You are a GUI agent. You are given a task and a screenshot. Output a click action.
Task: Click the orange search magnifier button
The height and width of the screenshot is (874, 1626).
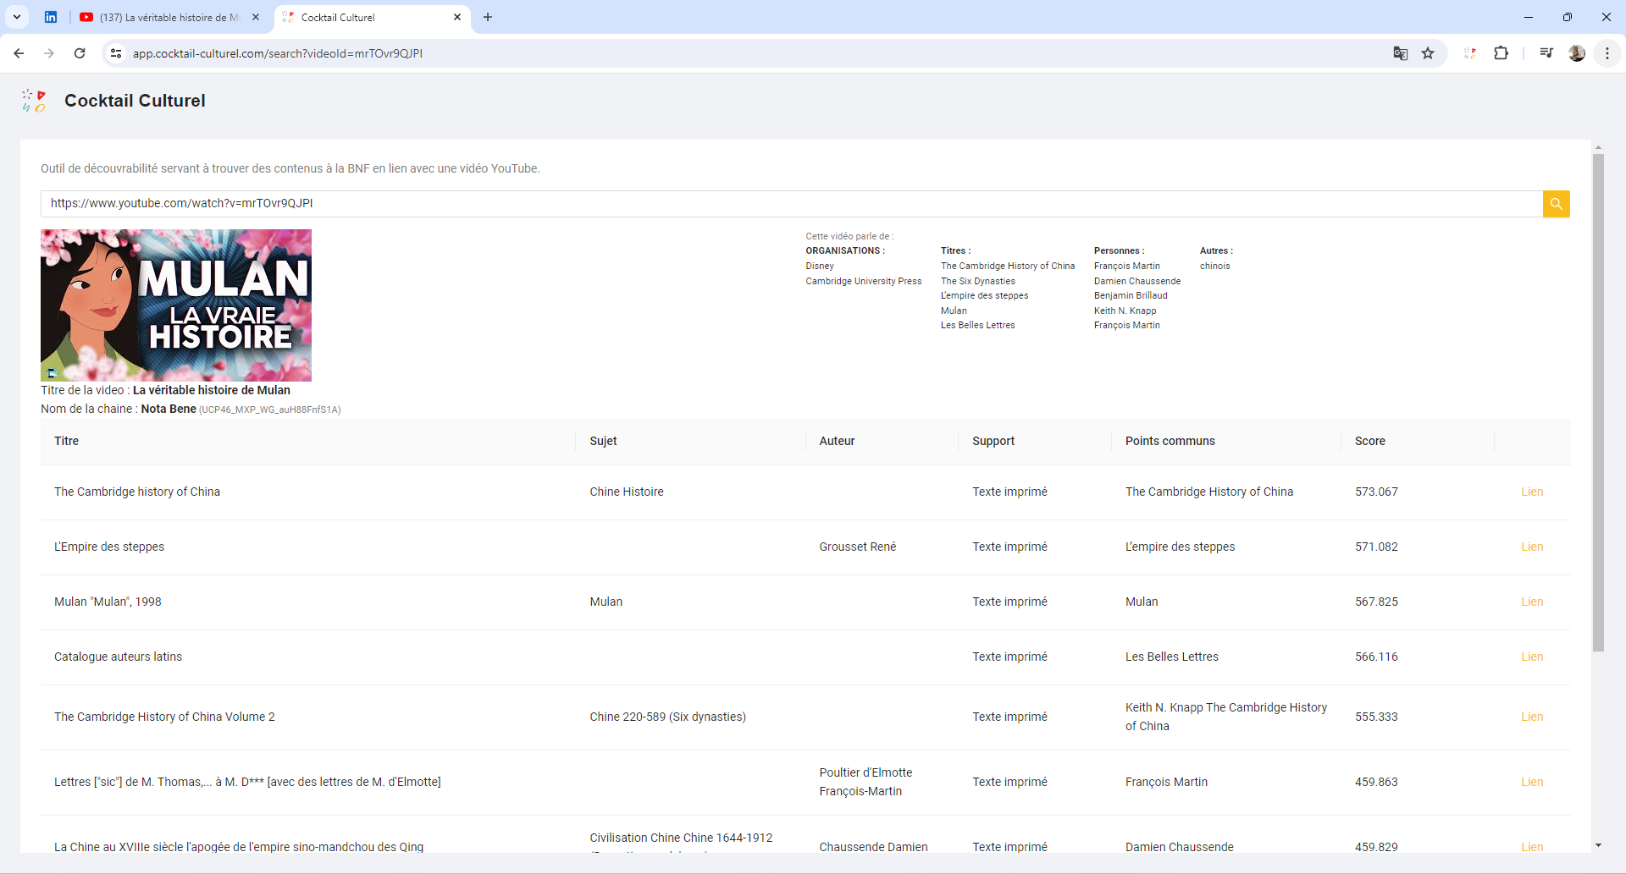[1556, 204]
